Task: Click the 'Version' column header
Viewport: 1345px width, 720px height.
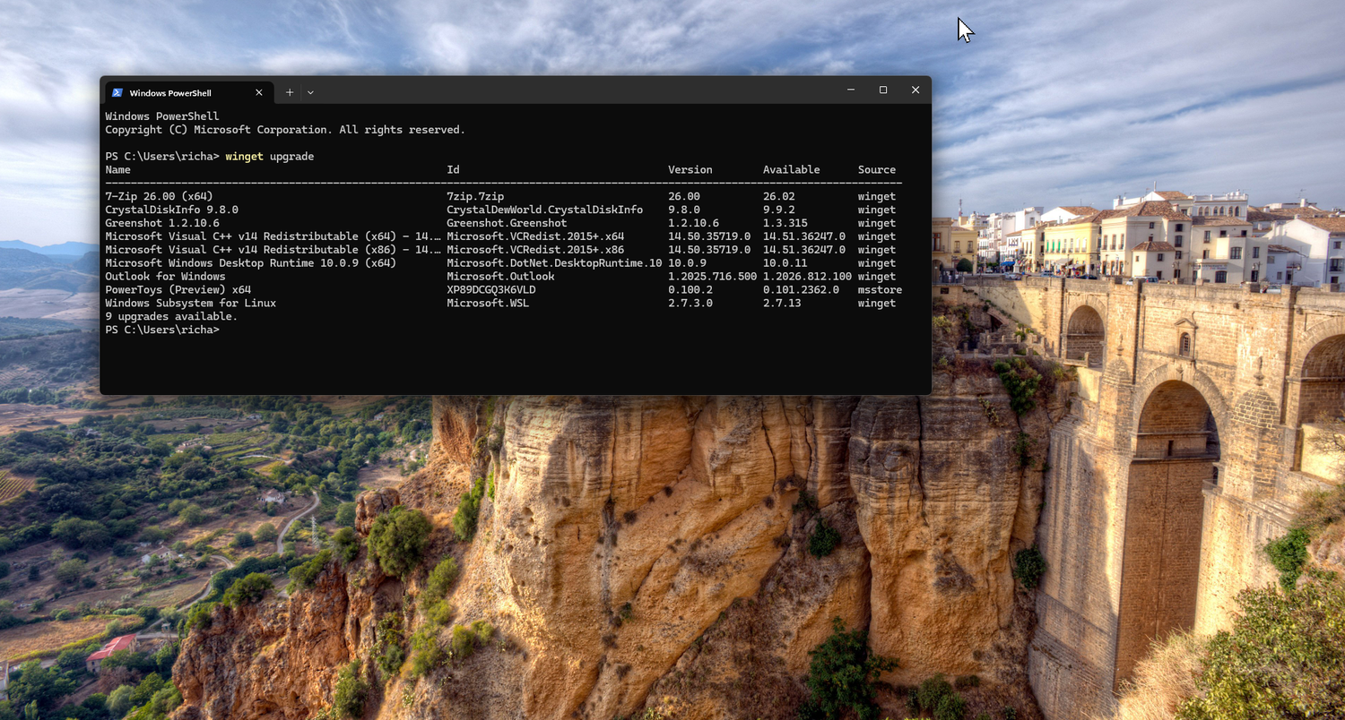Action: pyautogui.click(x=690, y=170)
